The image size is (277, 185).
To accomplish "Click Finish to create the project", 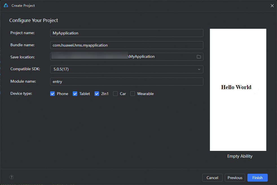I will click(257, 178).
